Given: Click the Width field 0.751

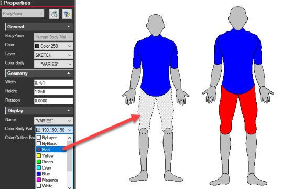Looking at the screenshot, I should click(x=53, y=83).
